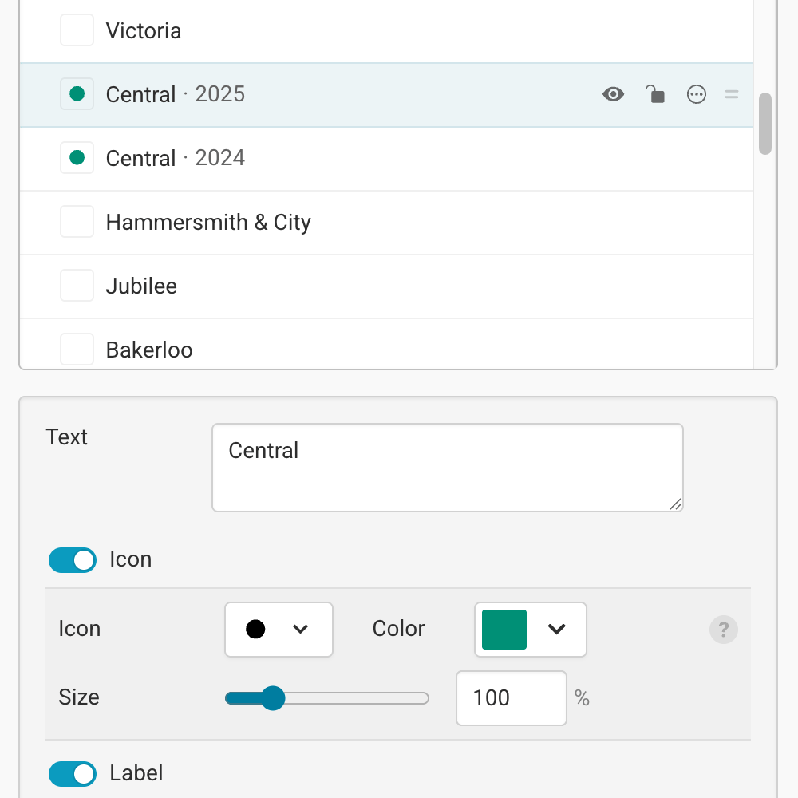Screen dimensions: 798x798
Task: Hide the Central · 2025 layer
Action: coord(613,94)
